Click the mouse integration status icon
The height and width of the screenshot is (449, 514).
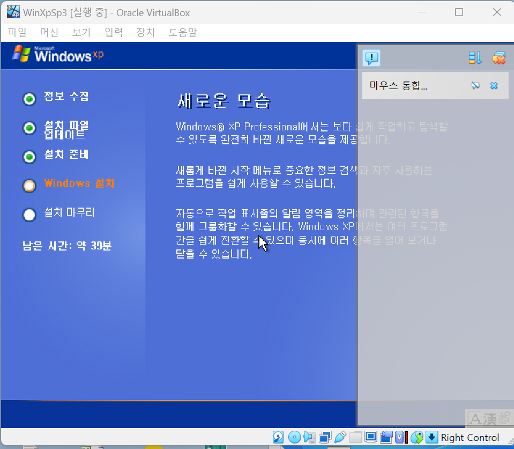click(416, 437)
